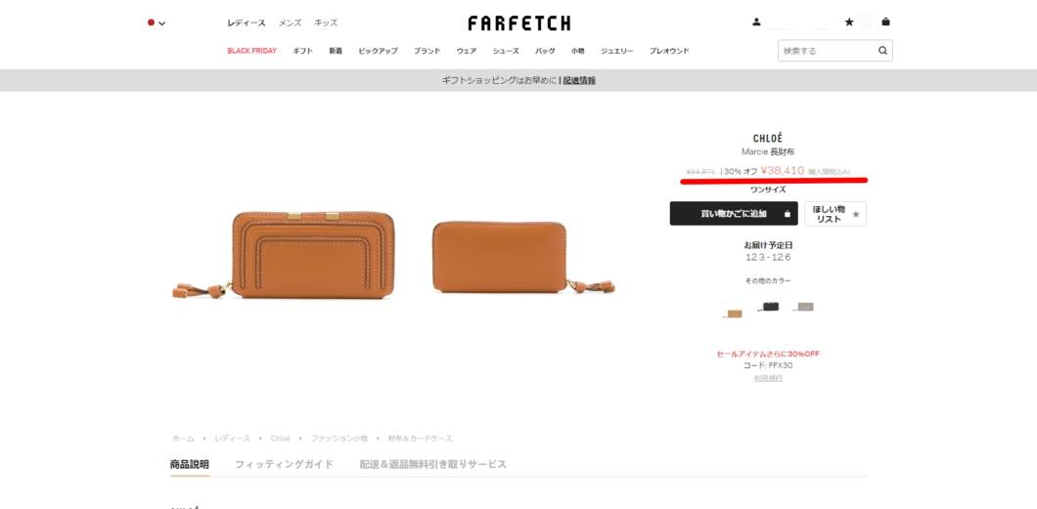1037x509 pixels.
Task: Open the shopping bag icon in header
Action: click(x=885, y=21)
